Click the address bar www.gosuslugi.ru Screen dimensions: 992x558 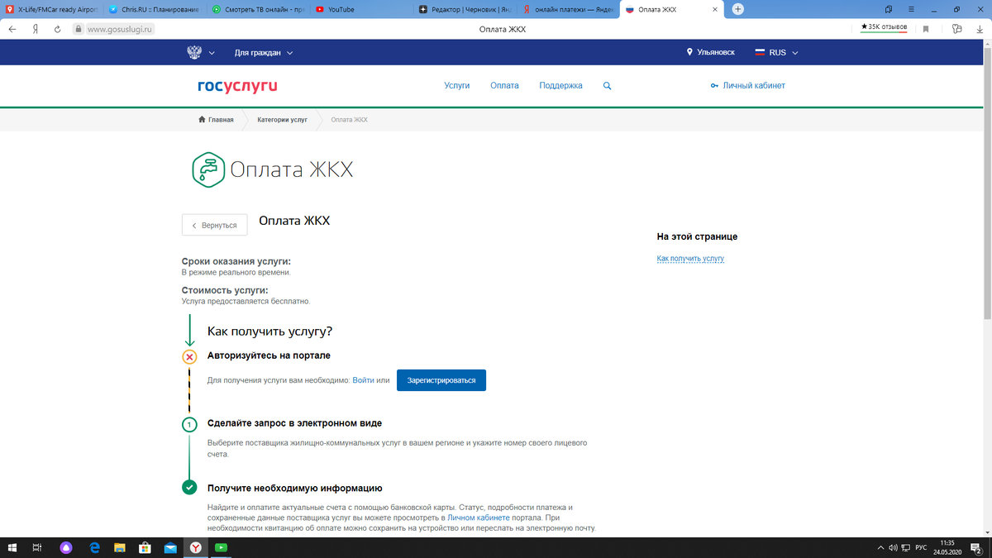tap(121, 29)
